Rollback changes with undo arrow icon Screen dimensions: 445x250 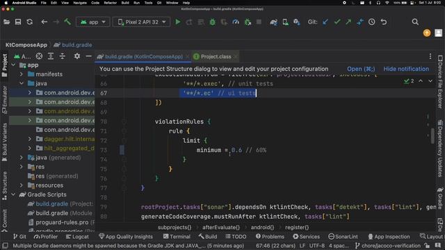point(384,22)
